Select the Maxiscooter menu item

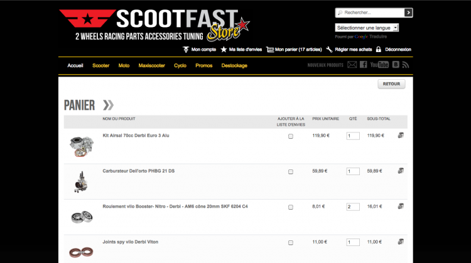151,65
